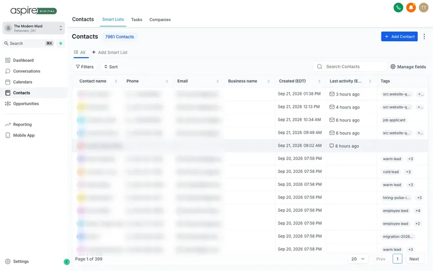Collapse sidebar with green arrow button
The image size is (433, 271).
tap(67, 262)
